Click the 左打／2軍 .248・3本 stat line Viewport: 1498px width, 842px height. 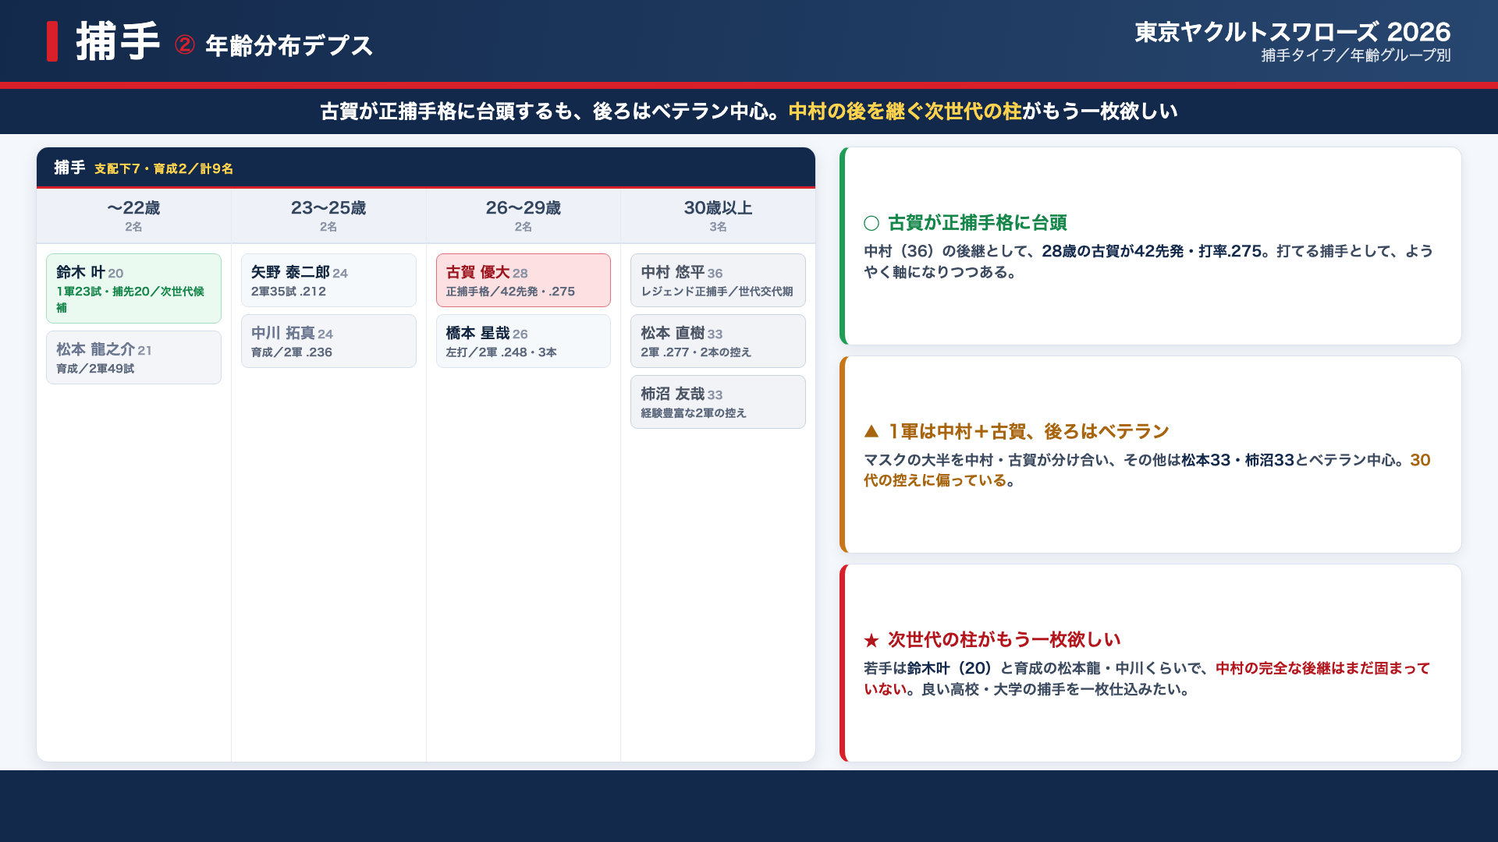pyautogui.click(x=501, y=352)
